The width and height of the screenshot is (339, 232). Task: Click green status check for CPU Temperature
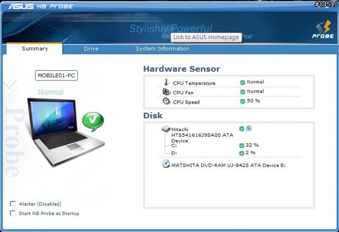pyautogui.click(x=243, y=82)
